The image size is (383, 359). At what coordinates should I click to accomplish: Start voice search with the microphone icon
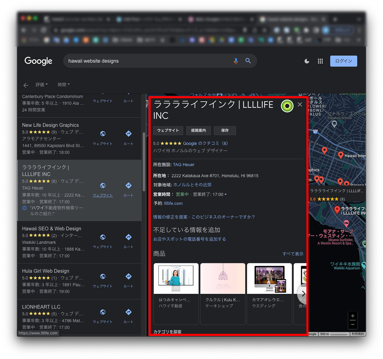(236, 61)
